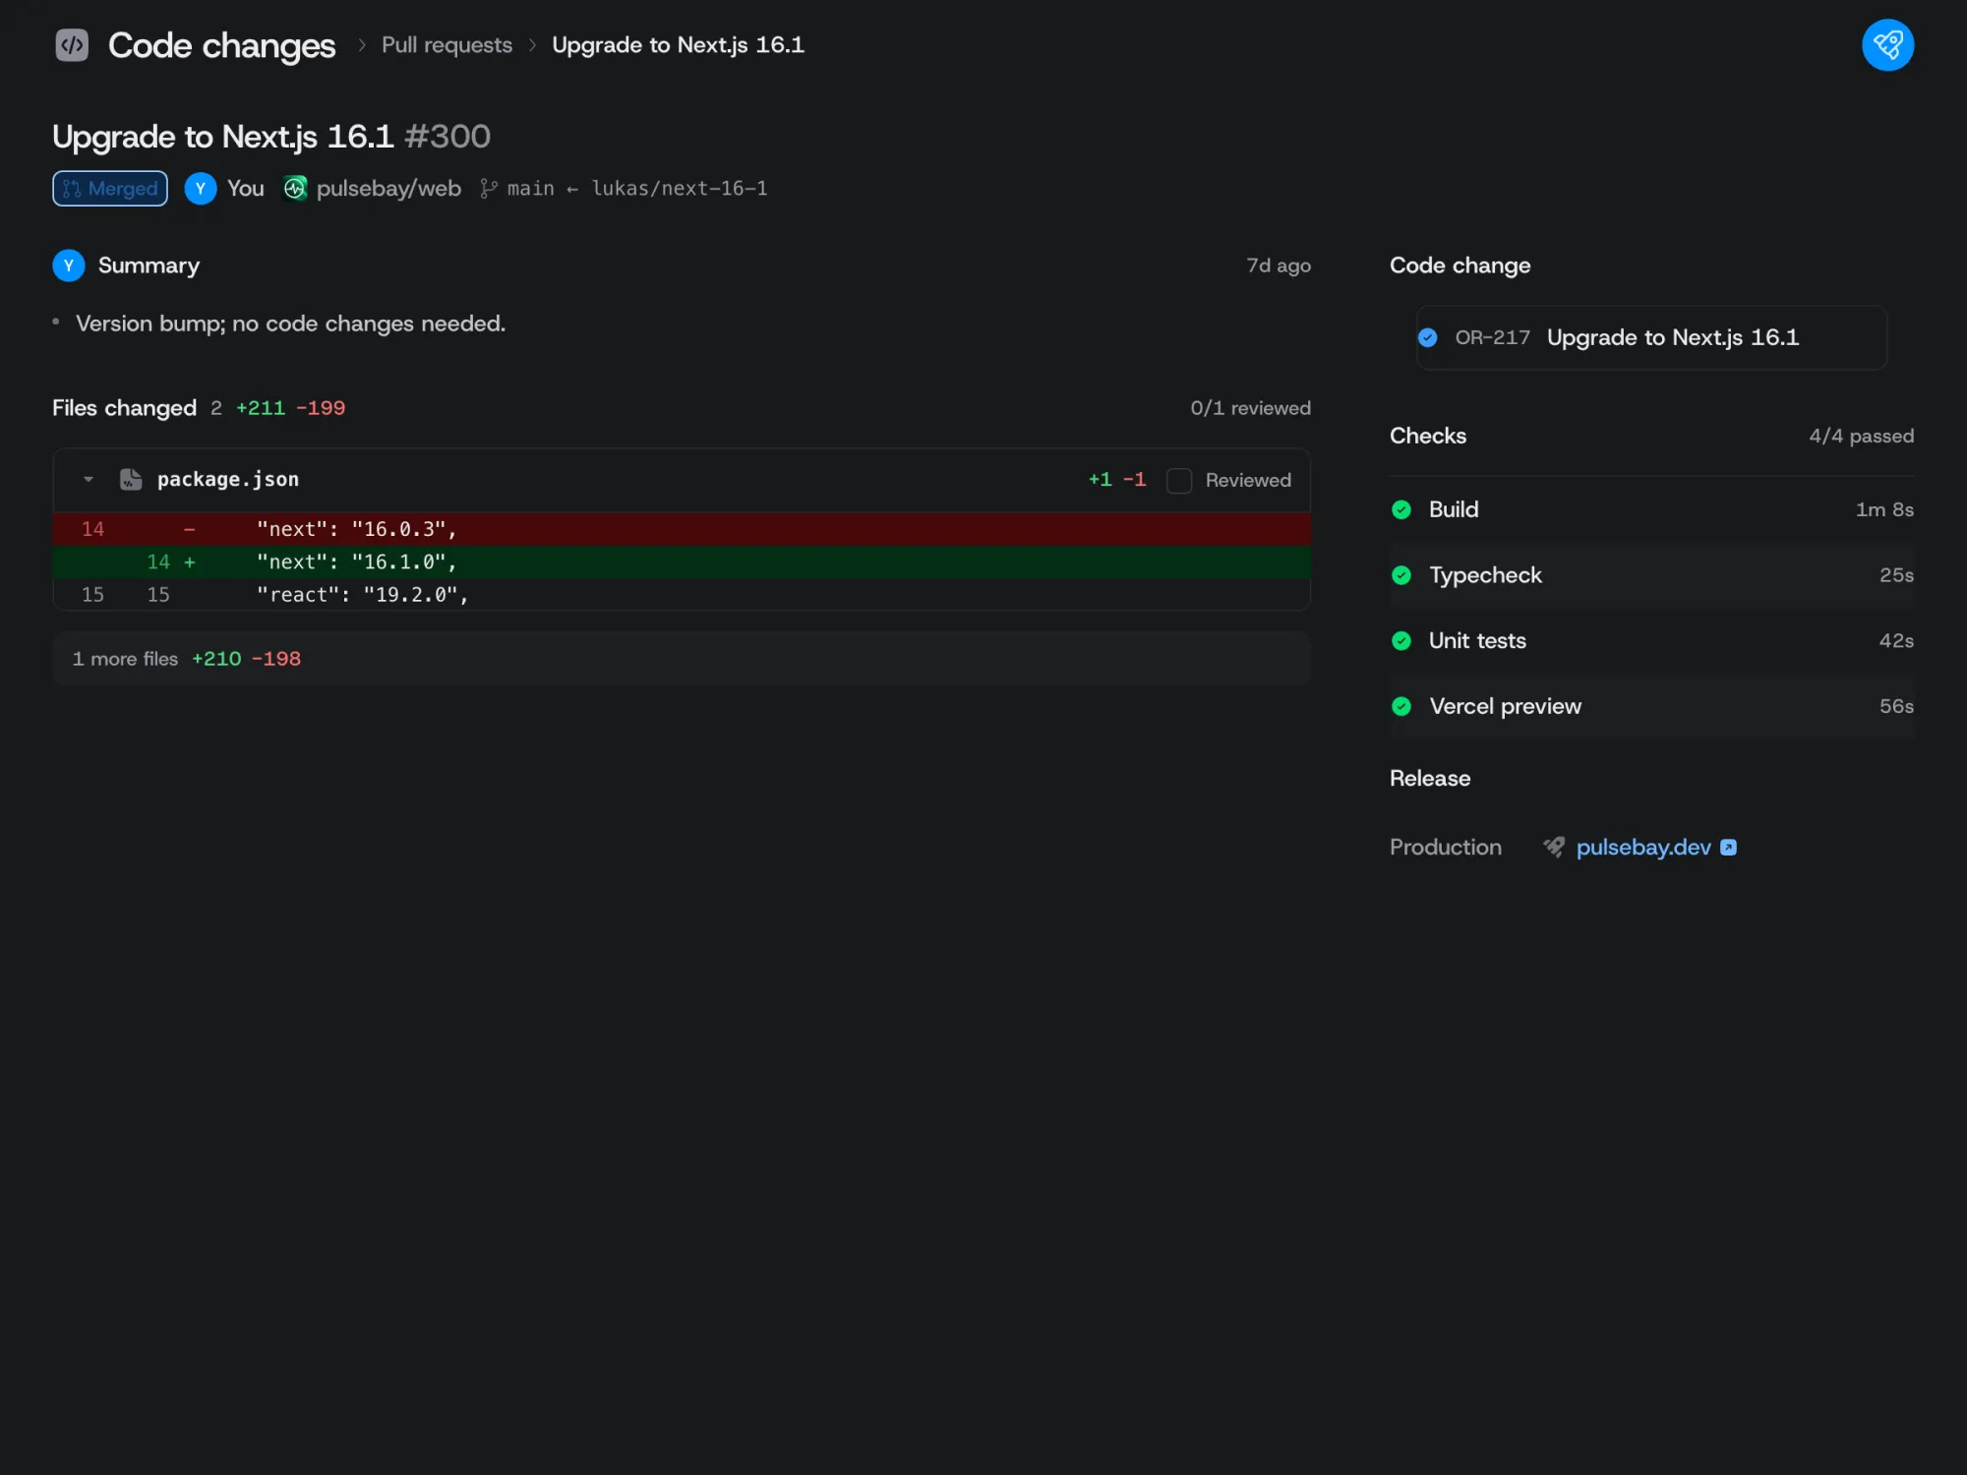The height and width of the screenshot is (1475, 1967).
Task: Click the Production deploy rocket icon
Action: click(1554, 848)
